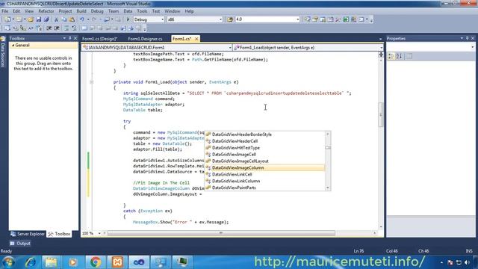Open Internet Explorer from the taskbar
This screenshot has height=269, width=478.
tap(30, 262)
